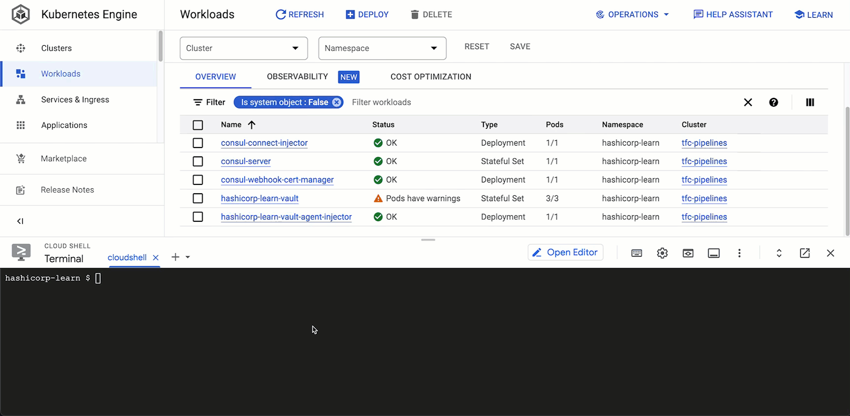
Task: Select Workloads in the sidebar
Action: [x=79, y=74]
